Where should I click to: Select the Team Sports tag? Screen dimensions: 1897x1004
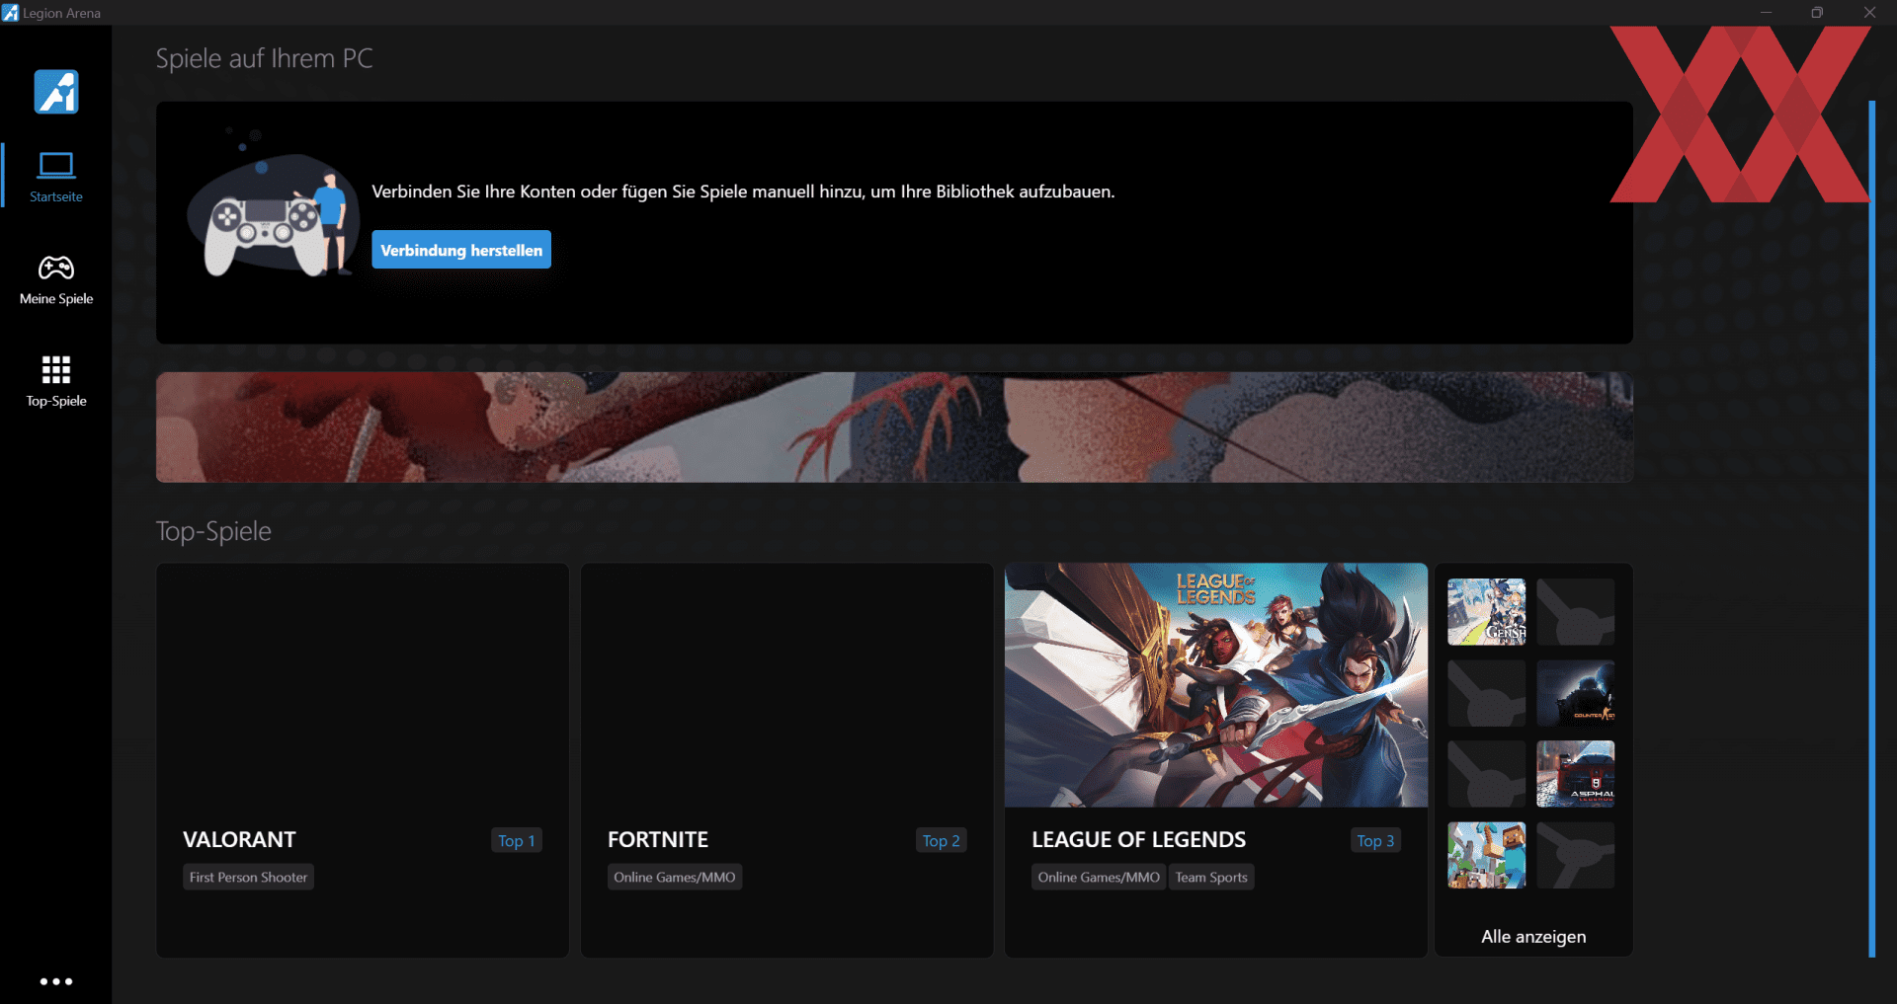1211,877
